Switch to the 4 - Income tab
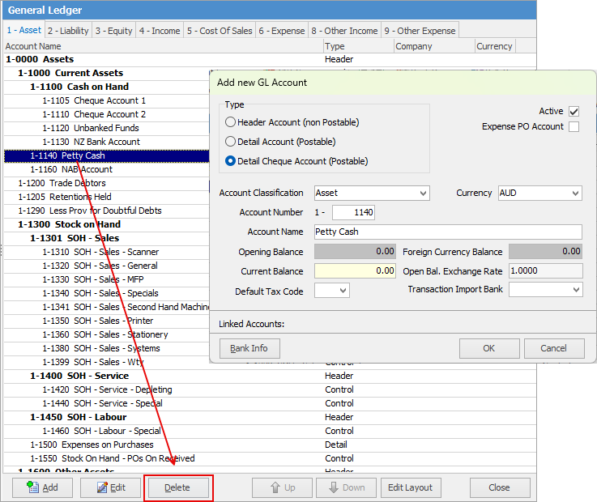Screen dimensions: 597x502 (160, 31)
